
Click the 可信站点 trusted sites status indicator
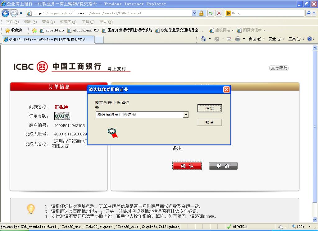[237, 227]
